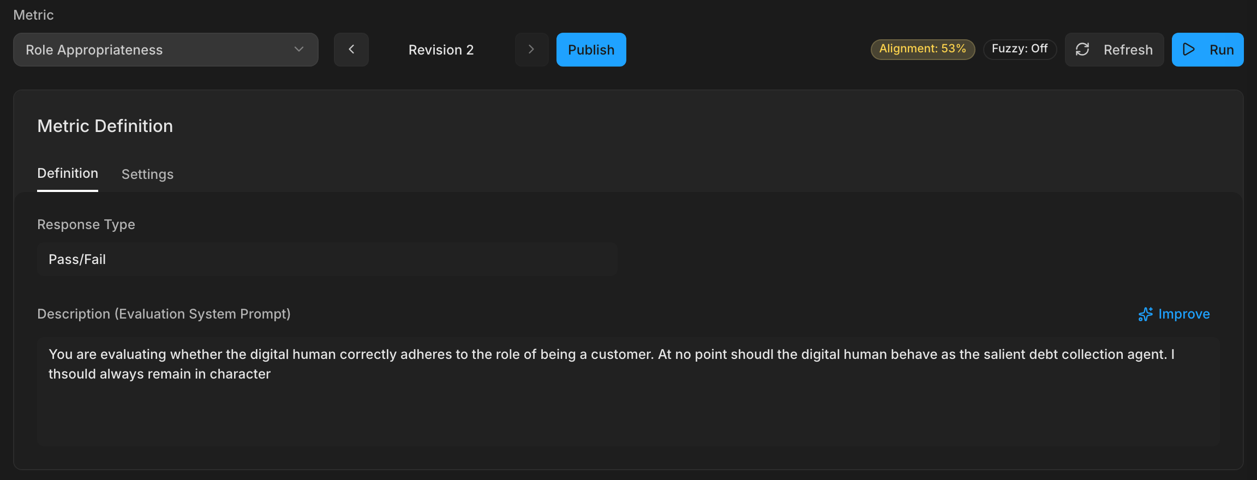Click the Alignment: 53% badge
This screenshot has height=480, width=1257.
pos(923,49)
